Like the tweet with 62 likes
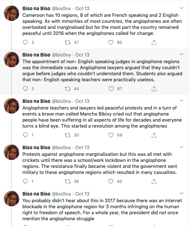This screenshot has height=226, width=190. click(111, 181)
